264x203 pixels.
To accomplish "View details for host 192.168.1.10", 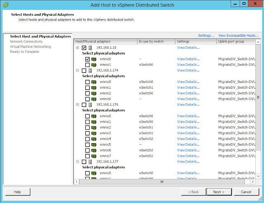I will point(188,48).
